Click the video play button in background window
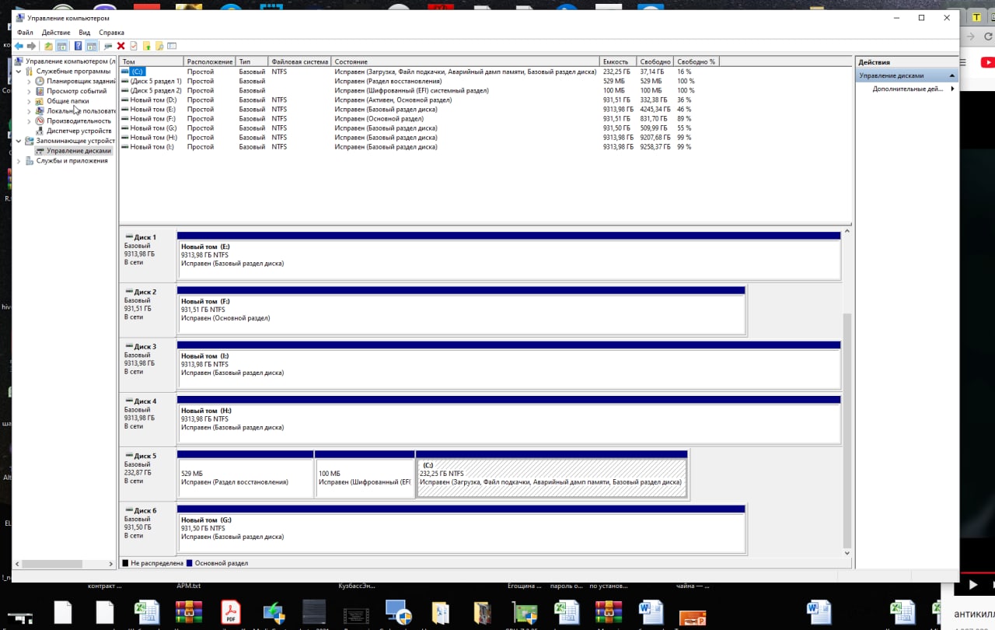This screenshot has width=995, height=630. coord(974,585)
